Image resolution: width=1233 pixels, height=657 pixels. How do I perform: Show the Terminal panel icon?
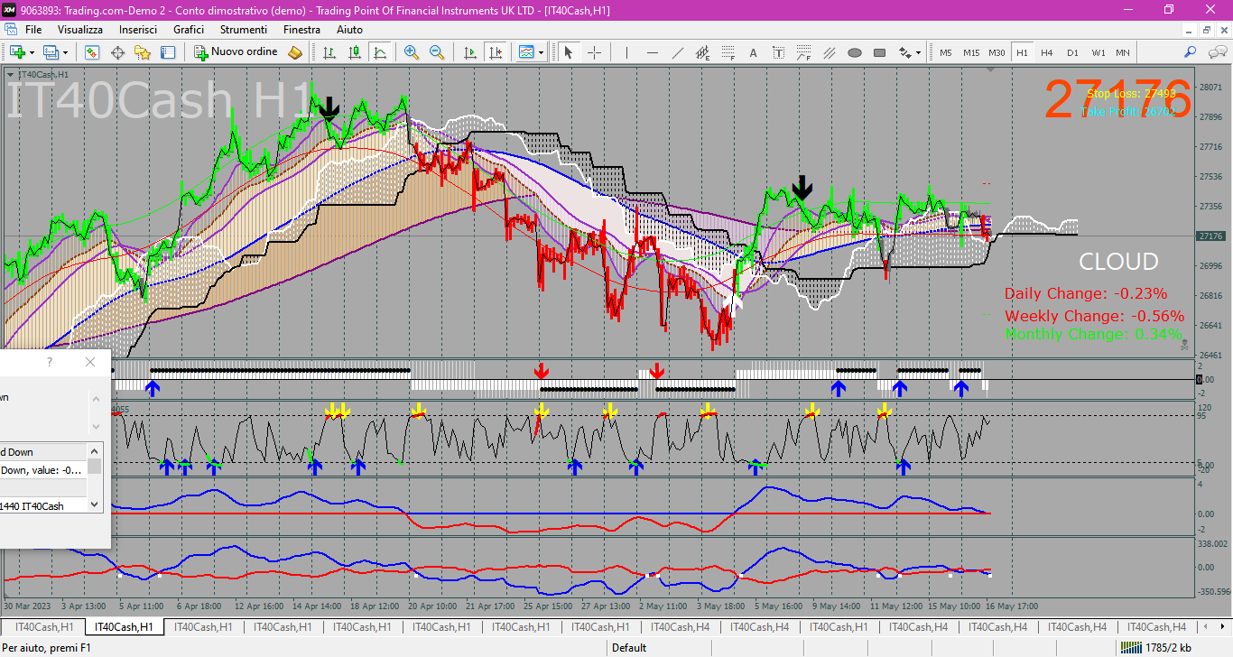168,52
